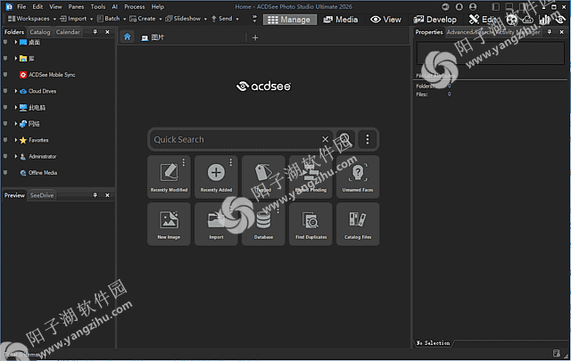The width and height of the screenshot is (571, 361).
Task: Toggle Easy-Select pin for 桌面 row
Action: (x=5, y=42)
